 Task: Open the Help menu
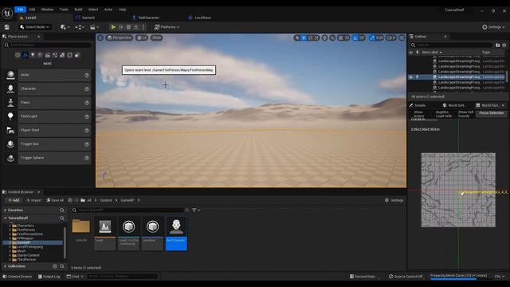click(x=122, y=10)
